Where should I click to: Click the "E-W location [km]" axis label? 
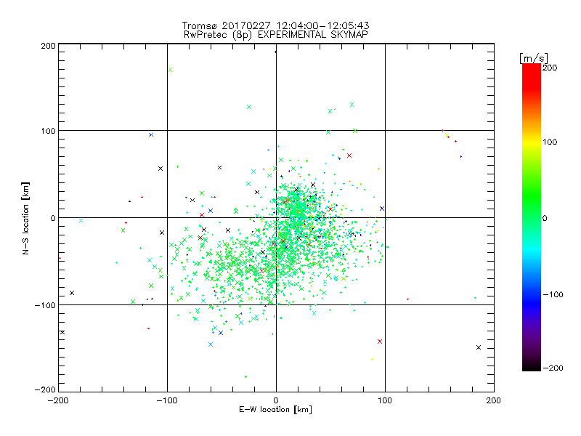point(275,409)
